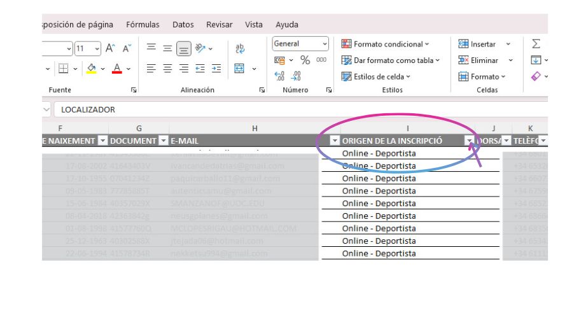Decrease font size with the A-down icon
The height and width of the screenshot is (334, 567).
coord(127,48)
